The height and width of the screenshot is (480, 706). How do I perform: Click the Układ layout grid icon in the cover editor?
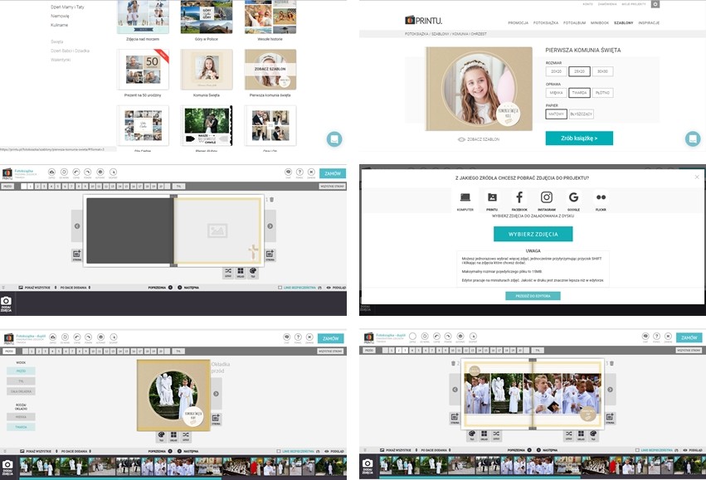pos(173,435)
